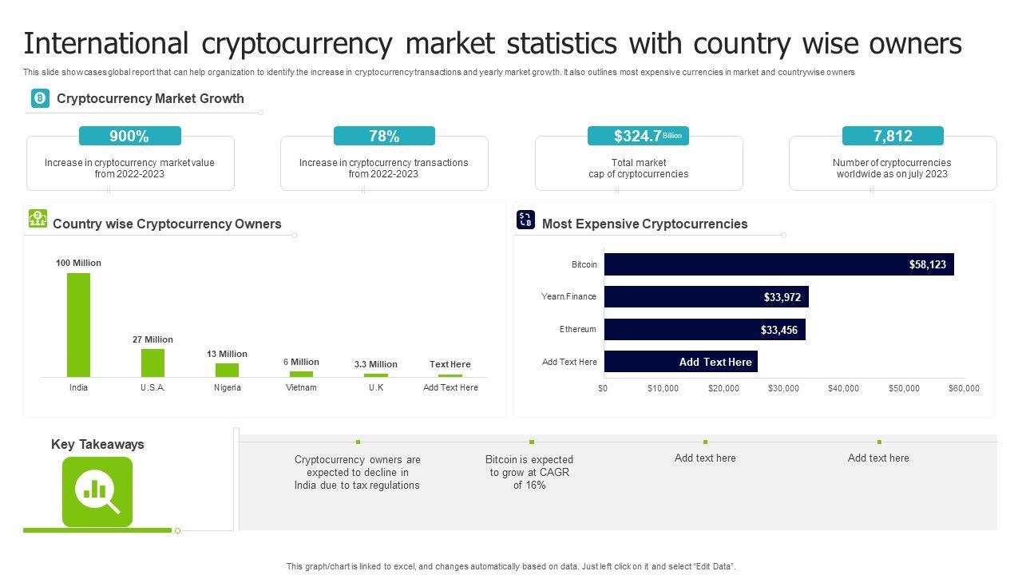Screen dimensions: 1022x575
Task: Select the Bitcoin CAGR 16% takeaway text
Action: (529, 472)
